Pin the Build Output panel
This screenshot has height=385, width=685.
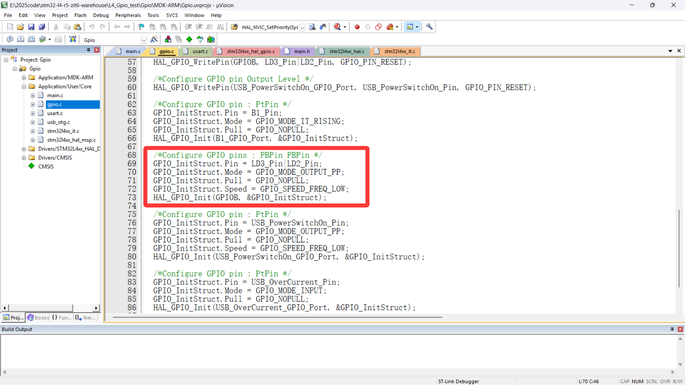(672, 329)
